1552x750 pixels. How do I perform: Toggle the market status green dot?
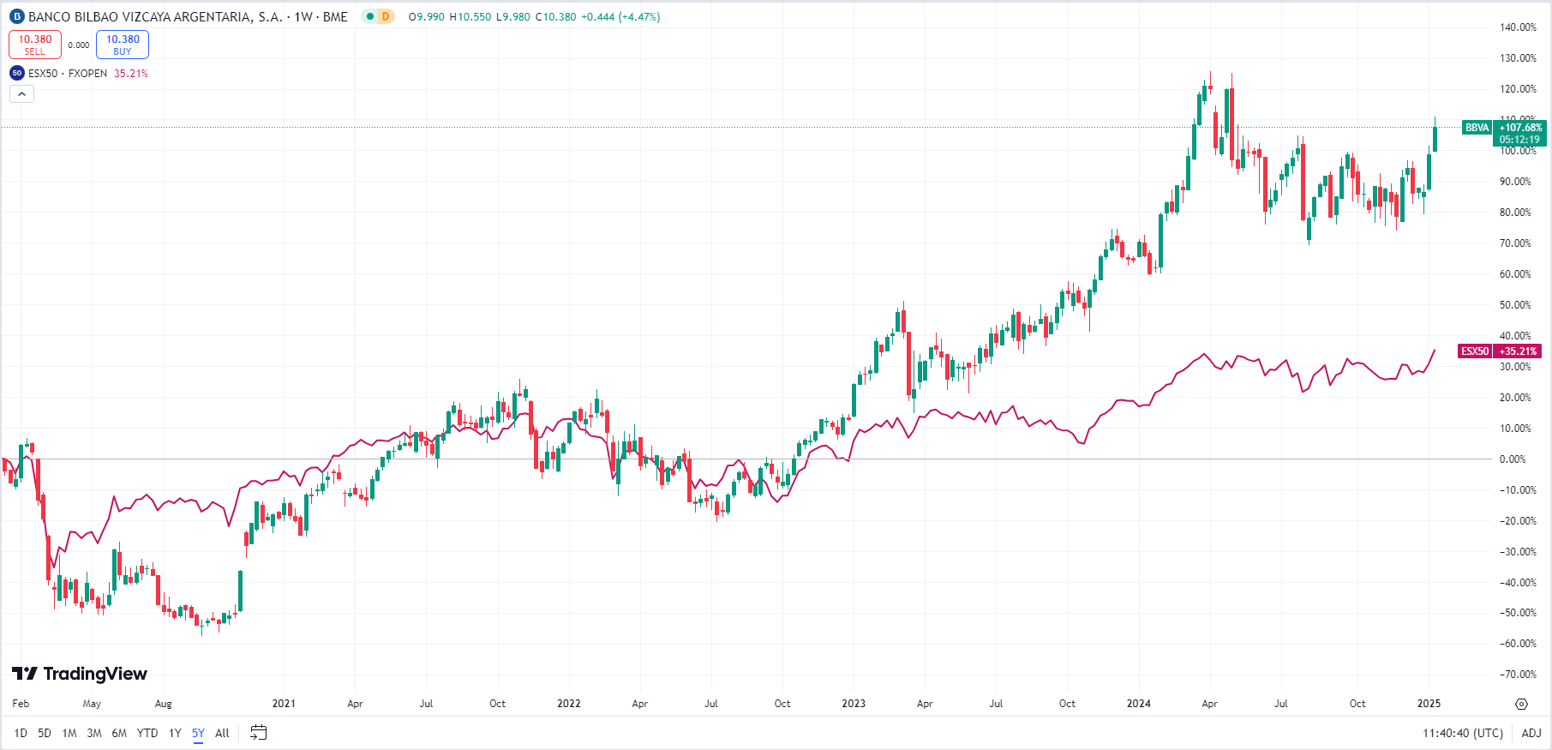point(370,16)
